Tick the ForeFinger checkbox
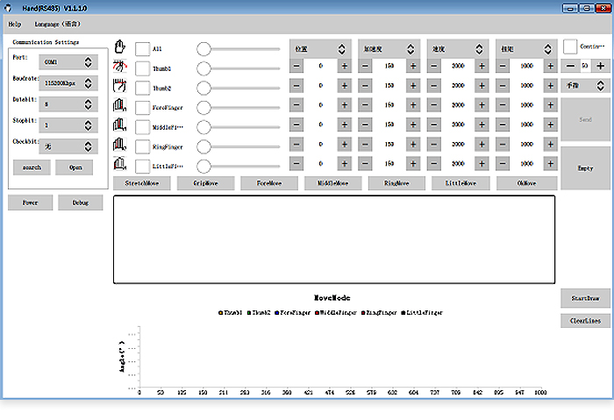Image resolution: width=614 pixels, height=420 pixels. pos(142,107)
